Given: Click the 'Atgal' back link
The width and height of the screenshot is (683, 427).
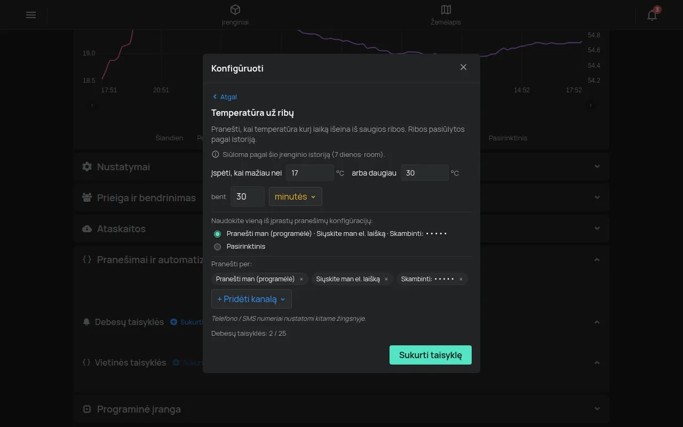Looking at the screenshot, I should pos(225,97).
